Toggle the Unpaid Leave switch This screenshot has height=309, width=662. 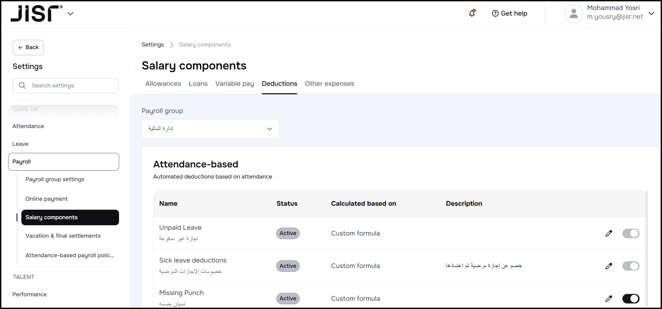click(x=631, y=233)
